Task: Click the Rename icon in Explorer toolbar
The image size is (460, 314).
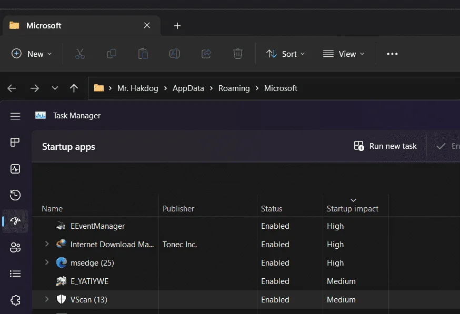Action: pos(175,54)
